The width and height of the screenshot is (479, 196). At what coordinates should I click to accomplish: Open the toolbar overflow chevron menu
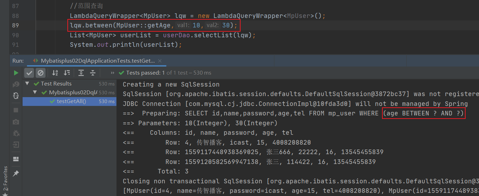point(112,73)
